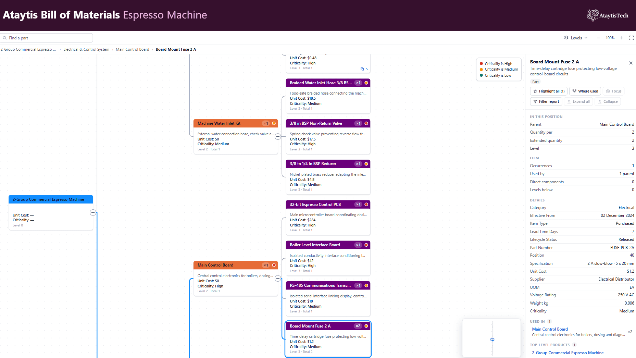This screenshot has height=358, width=636.
Task: Select Board Mount Fuse 2 A breadcrumb
Action: click(x=176, y=49)
